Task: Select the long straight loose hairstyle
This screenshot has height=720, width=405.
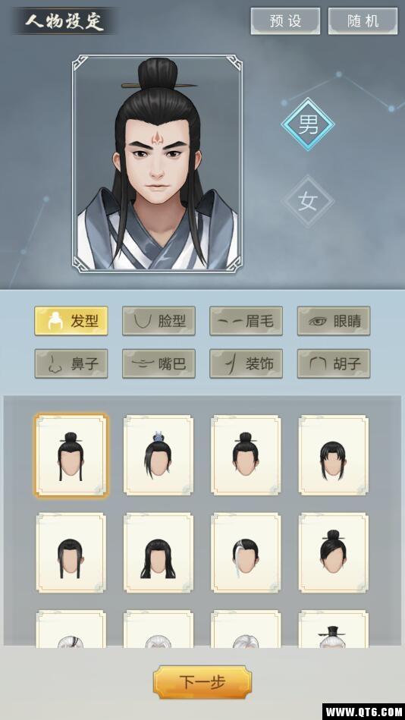Action: 159,553
